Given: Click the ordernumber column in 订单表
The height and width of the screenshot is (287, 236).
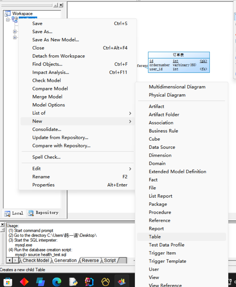Looking at the screenshot, I should click(160, 65).
